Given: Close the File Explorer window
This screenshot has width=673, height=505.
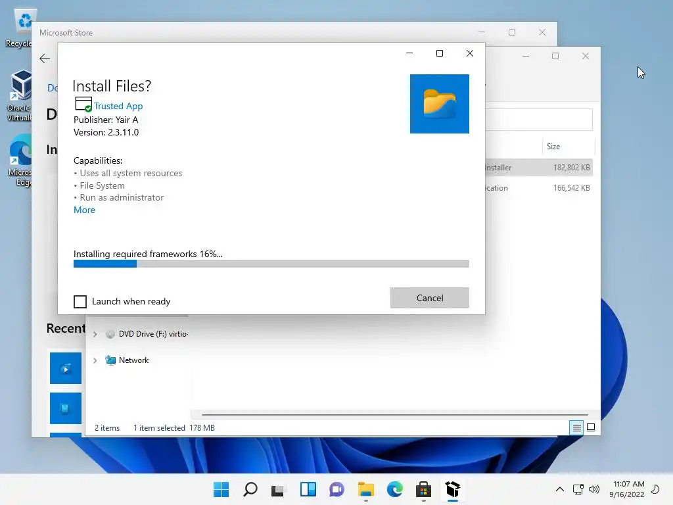Looking at the screenshot, I should [x=586, y=57].
